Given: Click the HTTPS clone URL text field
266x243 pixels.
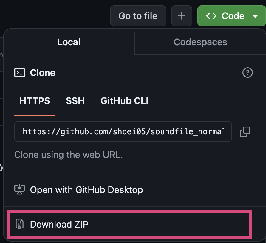Looking at the screenshot, I should pos(123,132).
